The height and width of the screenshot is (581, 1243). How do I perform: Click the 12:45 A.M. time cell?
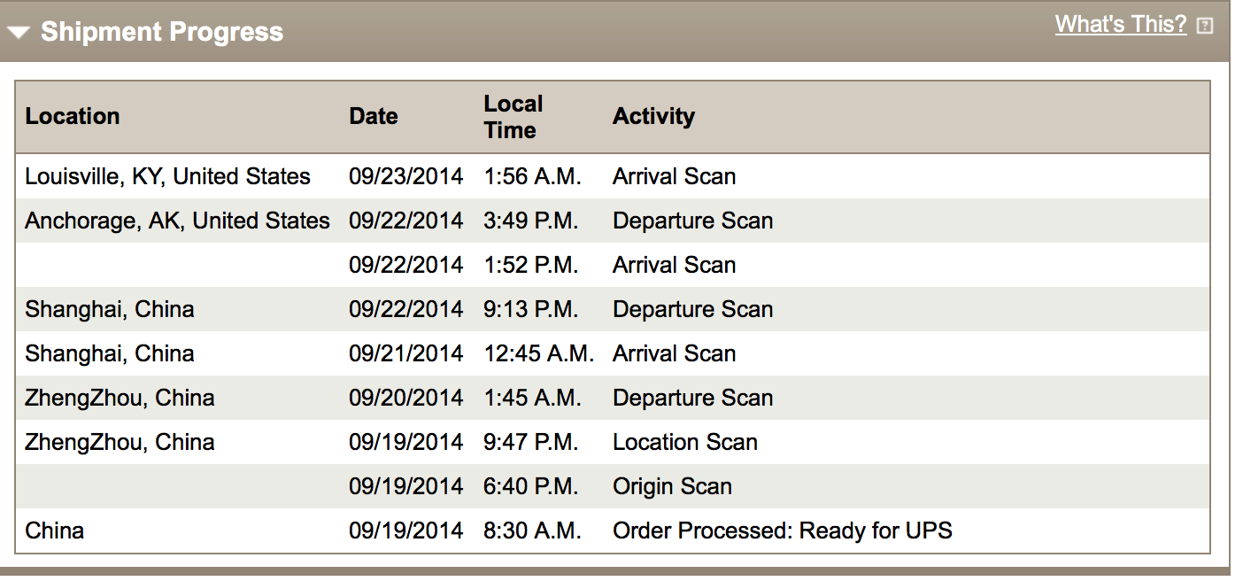[539, 353]
